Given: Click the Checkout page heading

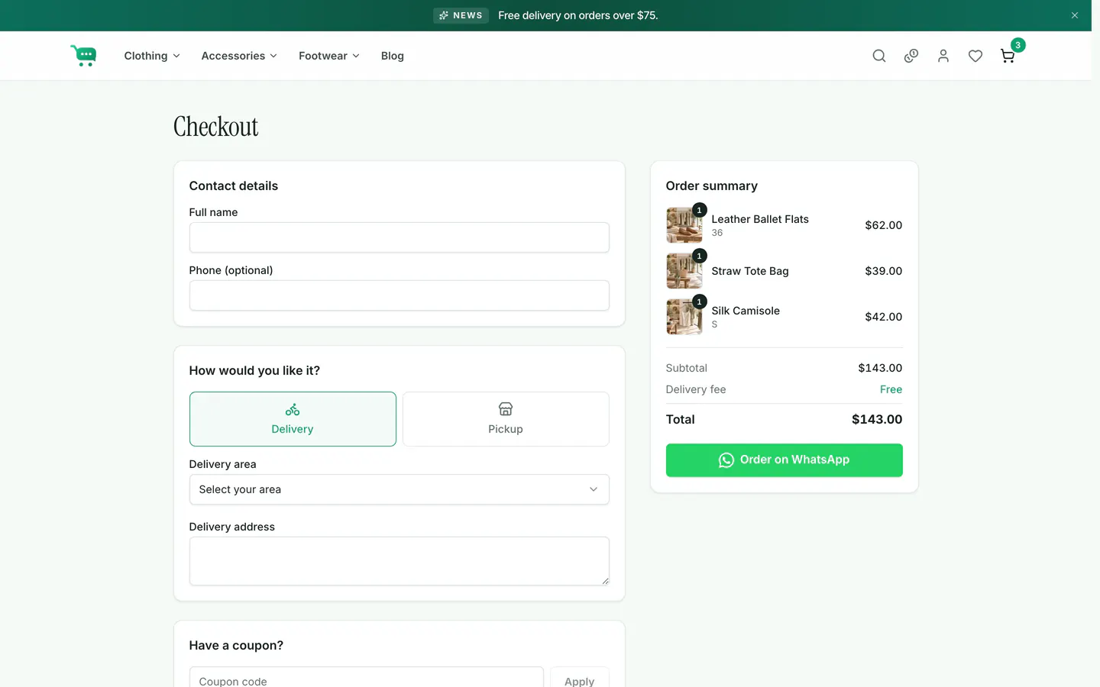Looking at the screenshot, I should 216,127.
